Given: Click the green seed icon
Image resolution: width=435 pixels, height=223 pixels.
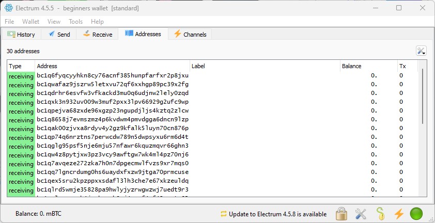Looking at the screenshot, I should (380, 213).
